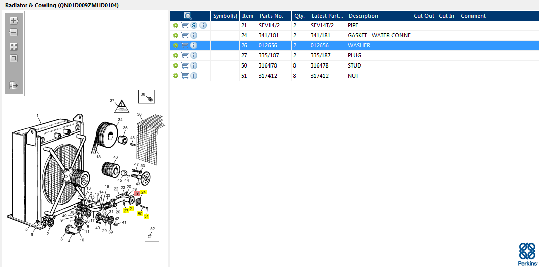
Task: Click the Cut Out column header
Action: [x=424, y=16]
